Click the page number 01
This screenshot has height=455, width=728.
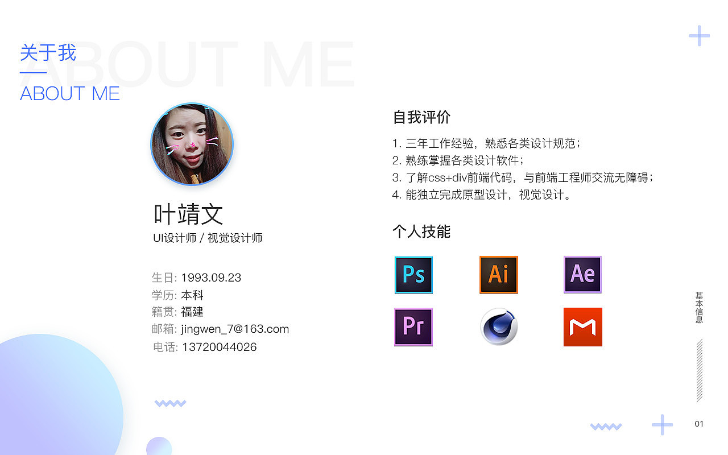pyautogui.click(x=699, y=424)
